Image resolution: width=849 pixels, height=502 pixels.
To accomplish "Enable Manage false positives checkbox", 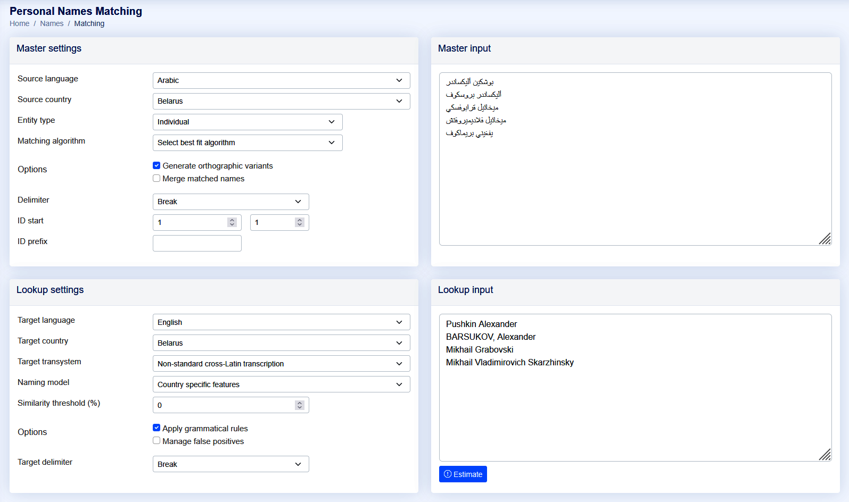I will 156,440.
